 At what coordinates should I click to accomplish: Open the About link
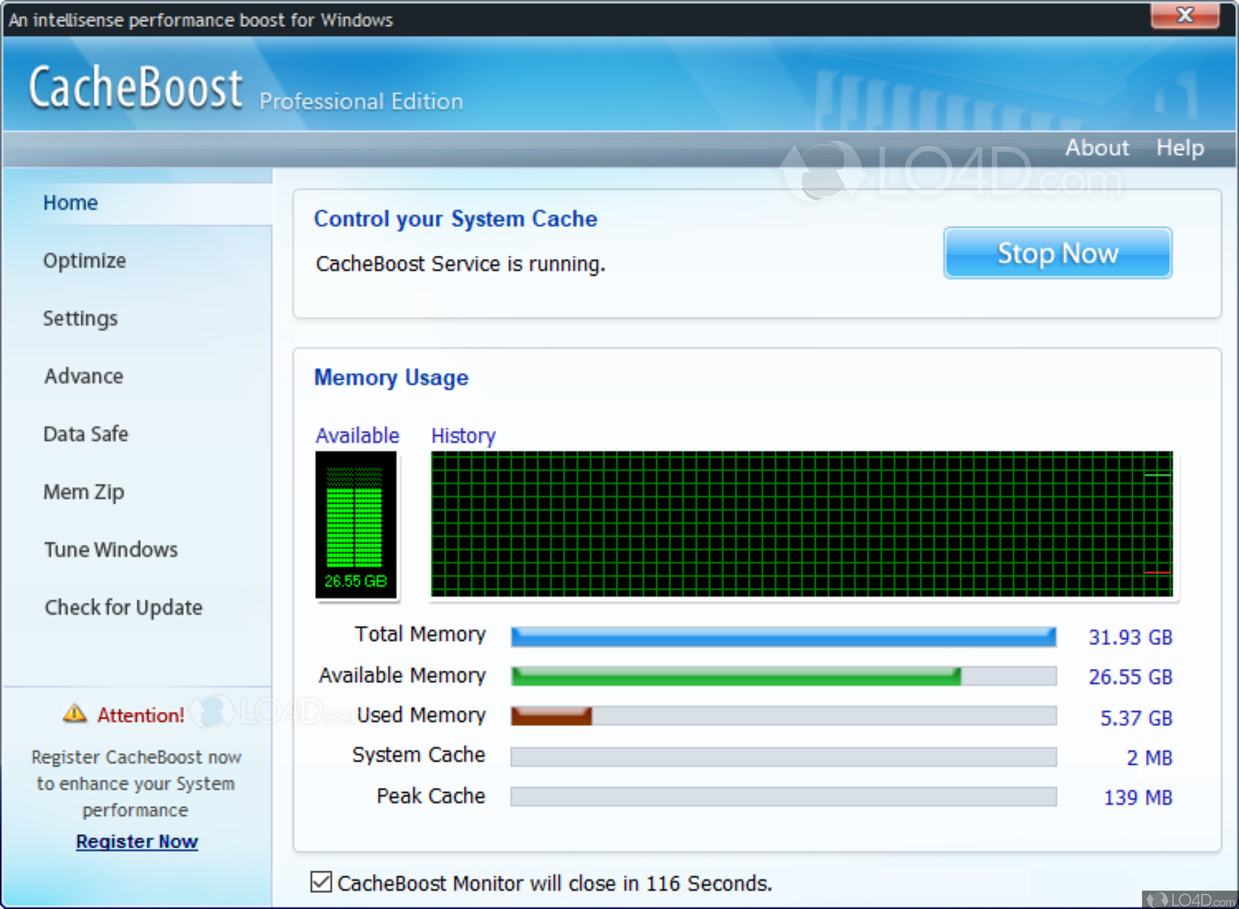tap(1097, 147)
